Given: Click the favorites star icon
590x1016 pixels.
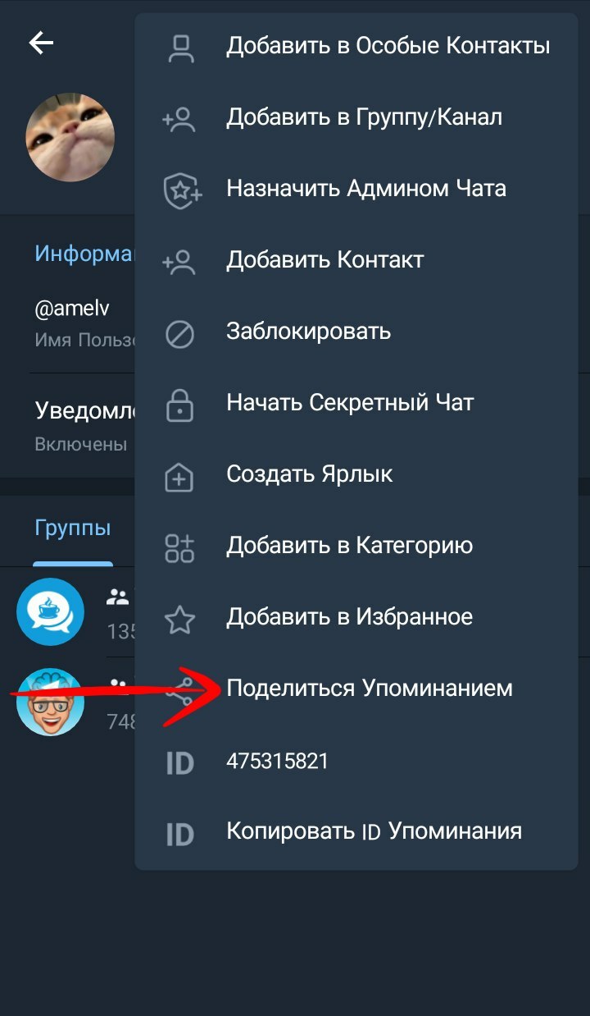Looking at the screenshot, I should (179, 618).
